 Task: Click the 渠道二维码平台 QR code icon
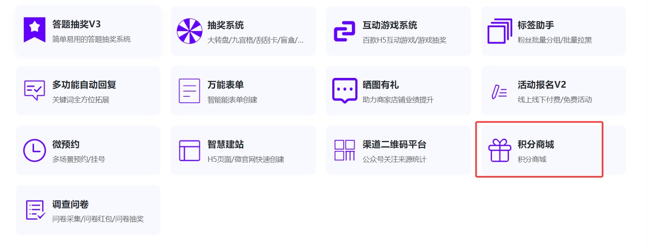(344, 150)
